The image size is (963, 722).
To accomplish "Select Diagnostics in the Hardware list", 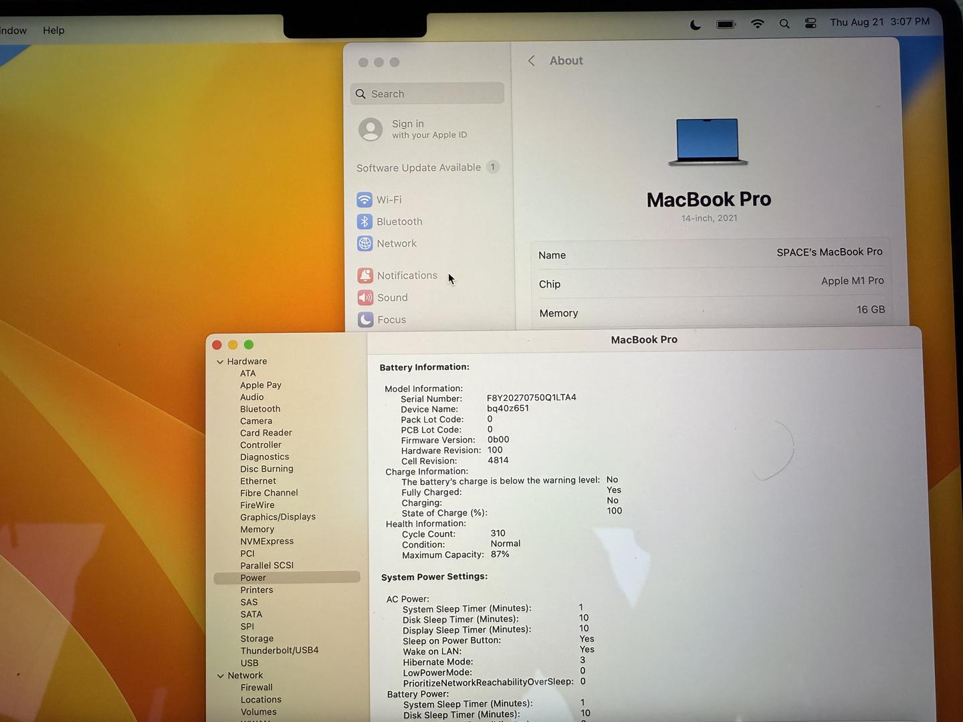I will pyautogui.click(x=265, y=457).
